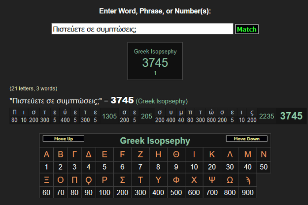Select the Alpha letter in the cipher table
The width and height of the screenshot is (308, 205).
(x=47, y=154)
